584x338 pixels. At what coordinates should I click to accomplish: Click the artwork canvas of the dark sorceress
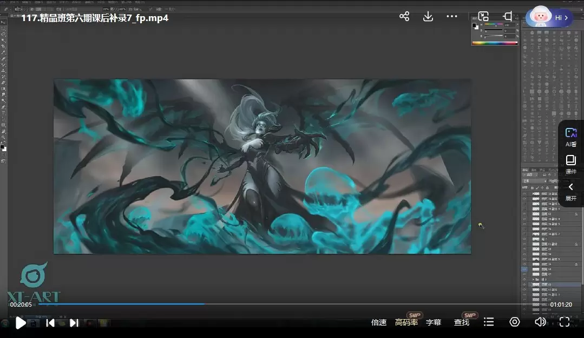coord(262,166)
